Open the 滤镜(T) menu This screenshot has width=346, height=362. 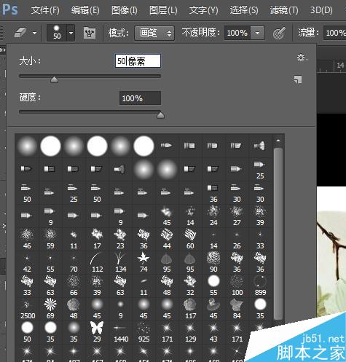pyautogui.click(x=284, y=10)
